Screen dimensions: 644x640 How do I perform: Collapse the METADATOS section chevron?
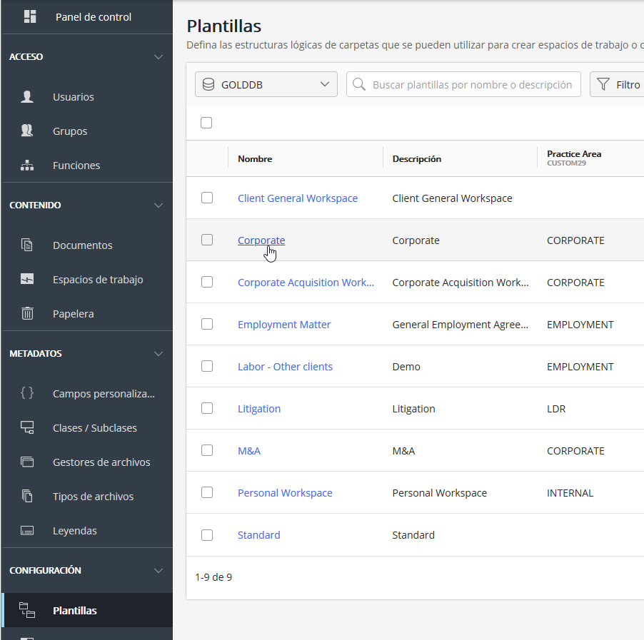click(x=159, y=354)
